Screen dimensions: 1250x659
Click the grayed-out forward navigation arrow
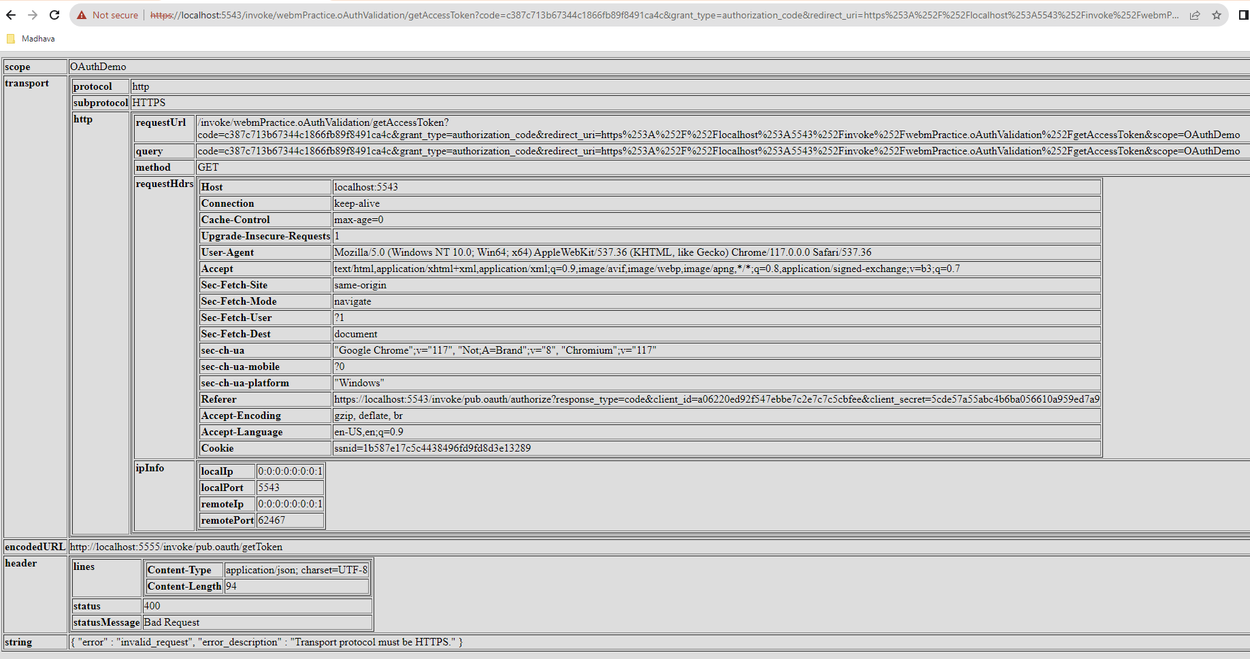(32, 14)
